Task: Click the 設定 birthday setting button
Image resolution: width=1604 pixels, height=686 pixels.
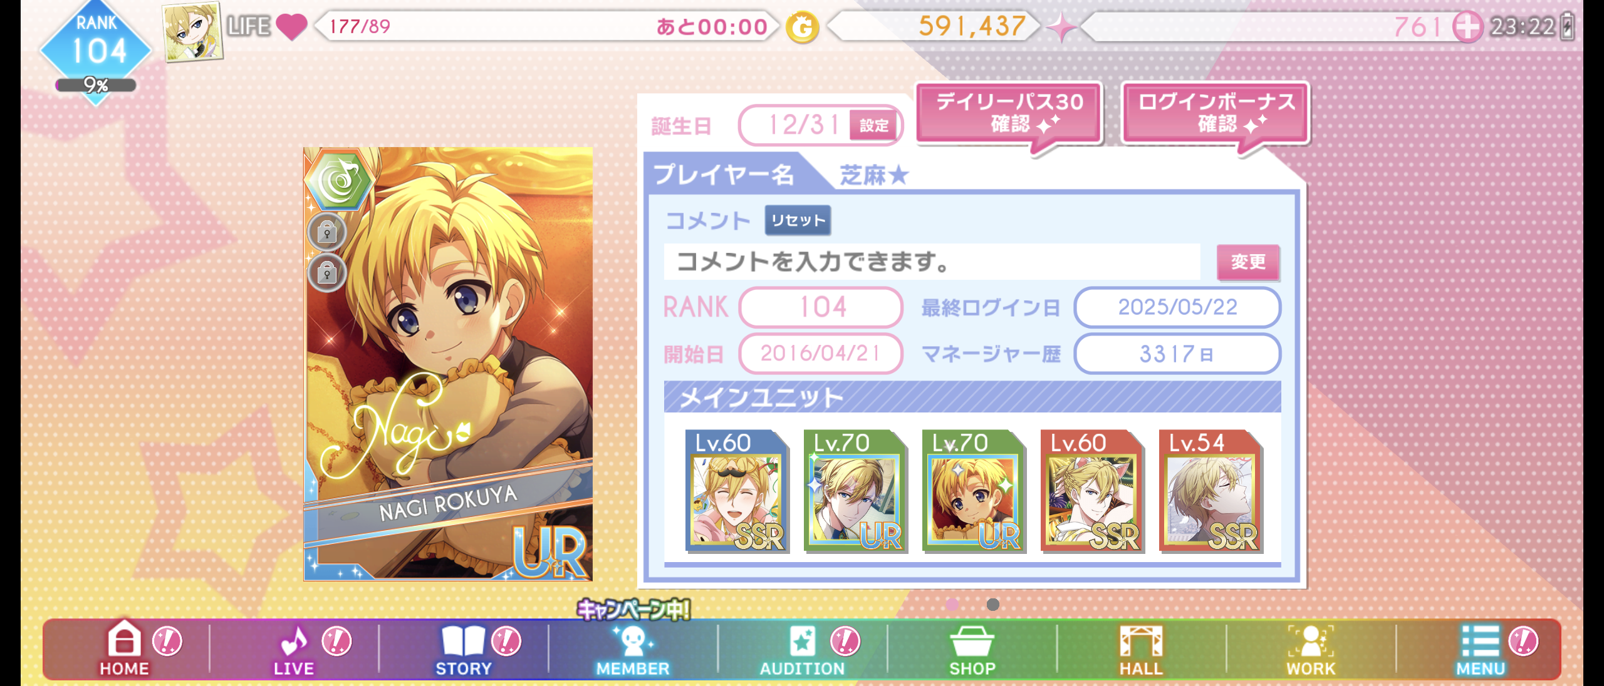Action: [873, 125]
